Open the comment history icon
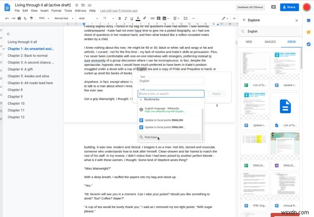314x217 pixels. 273,7
